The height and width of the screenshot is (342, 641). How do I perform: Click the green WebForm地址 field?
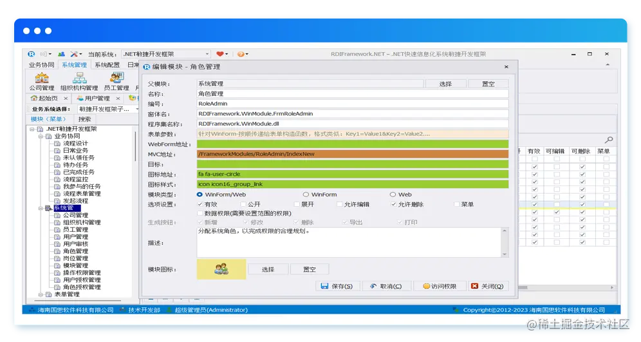click(x=353, y=144)
